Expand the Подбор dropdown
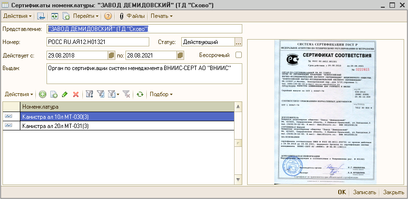This screenshot has height=199, width=408. 162,94
